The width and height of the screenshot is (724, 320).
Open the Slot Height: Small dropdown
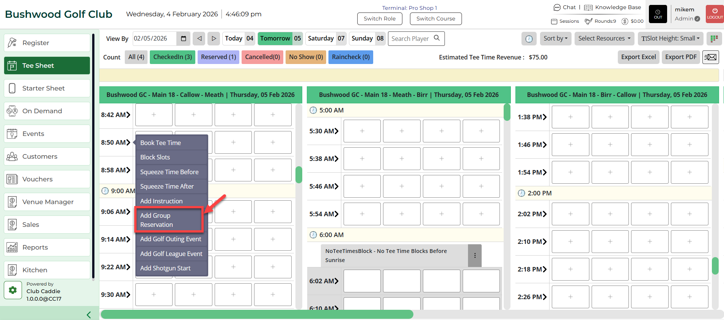(670, 39)
